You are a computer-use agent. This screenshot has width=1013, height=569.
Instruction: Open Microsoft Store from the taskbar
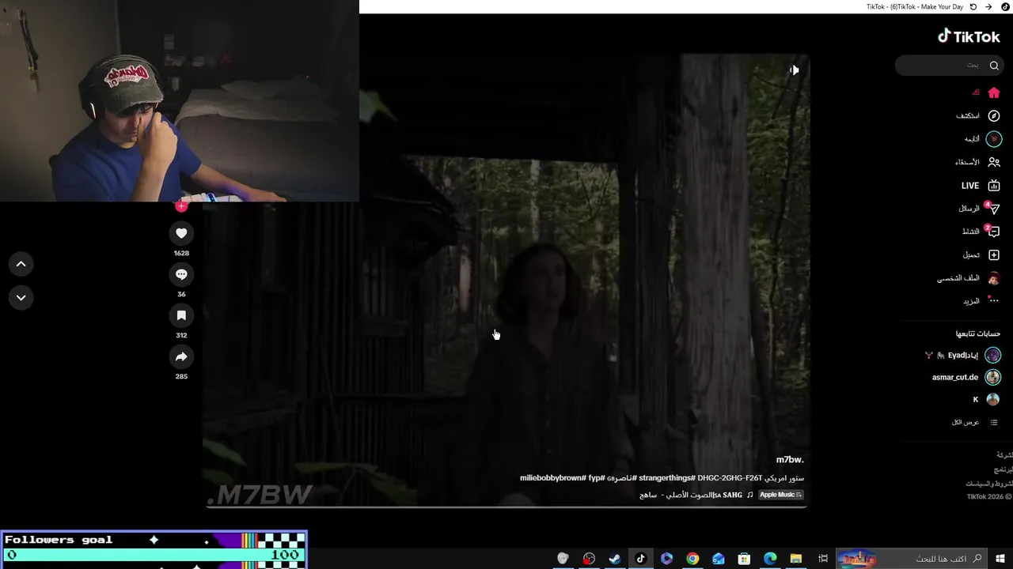tap(744, 559)
